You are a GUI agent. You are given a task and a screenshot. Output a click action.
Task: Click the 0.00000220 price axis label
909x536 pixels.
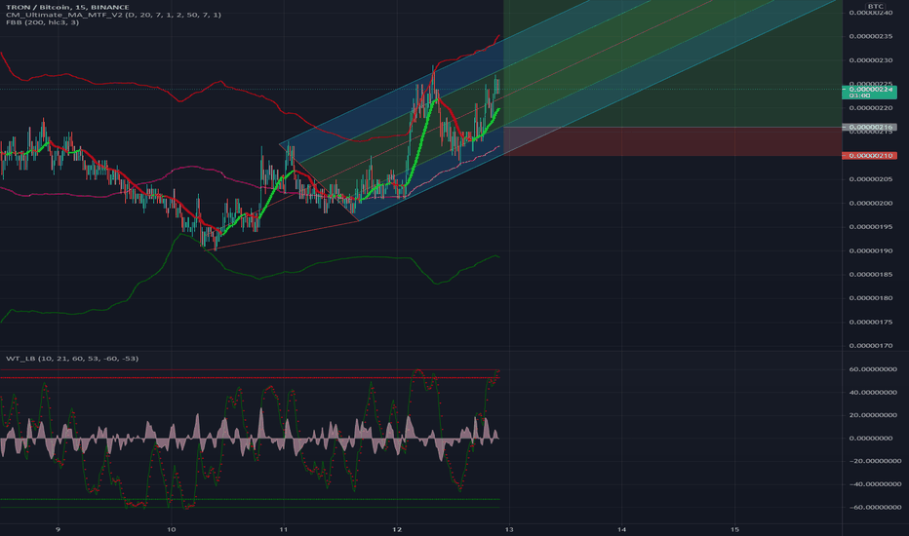tap(871, 108)
